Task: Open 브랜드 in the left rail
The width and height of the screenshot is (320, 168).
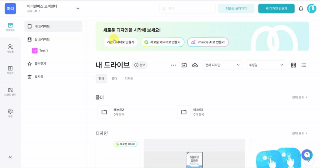Action: 10,70
